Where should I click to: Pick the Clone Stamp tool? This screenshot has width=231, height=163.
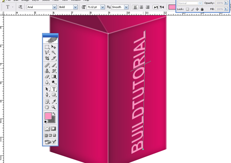click(x=47, y=71)
